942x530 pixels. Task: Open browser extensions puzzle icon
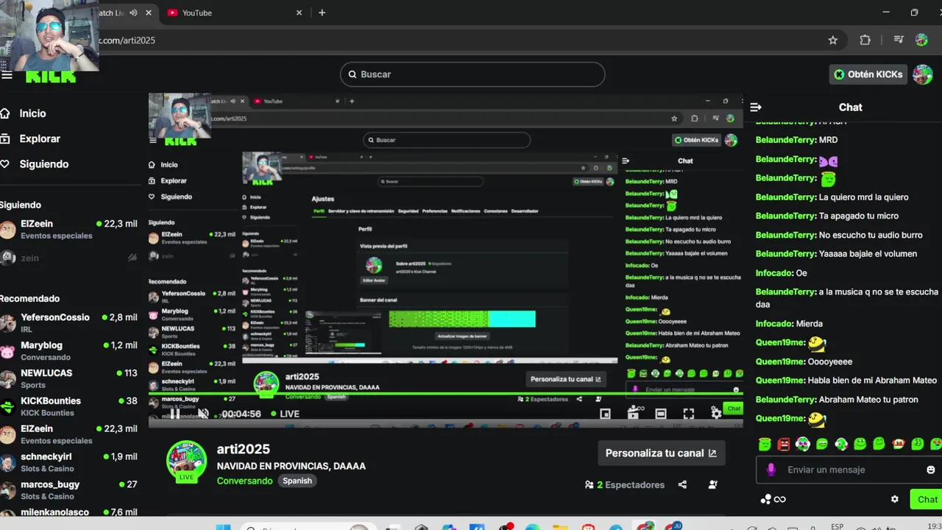click(x=865, y=40)
